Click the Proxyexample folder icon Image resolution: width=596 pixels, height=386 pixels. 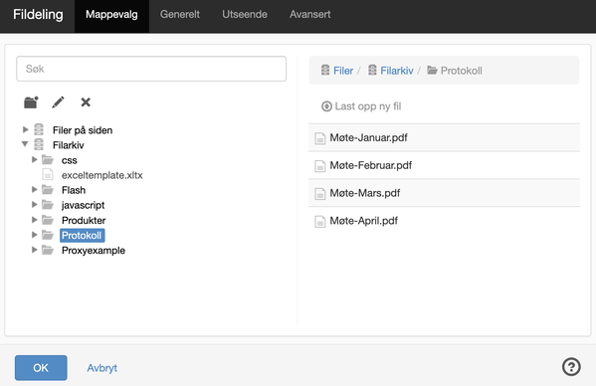48,250
